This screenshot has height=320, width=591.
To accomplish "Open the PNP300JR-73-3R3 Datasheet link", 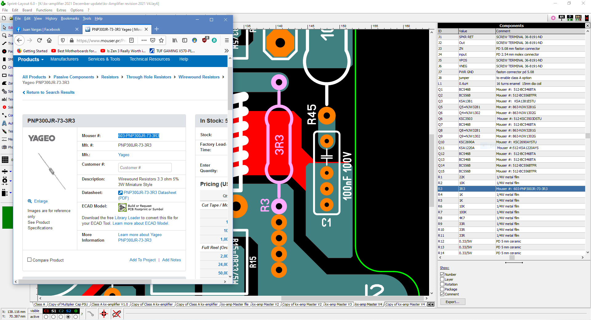I will click(x=147, y=195).
